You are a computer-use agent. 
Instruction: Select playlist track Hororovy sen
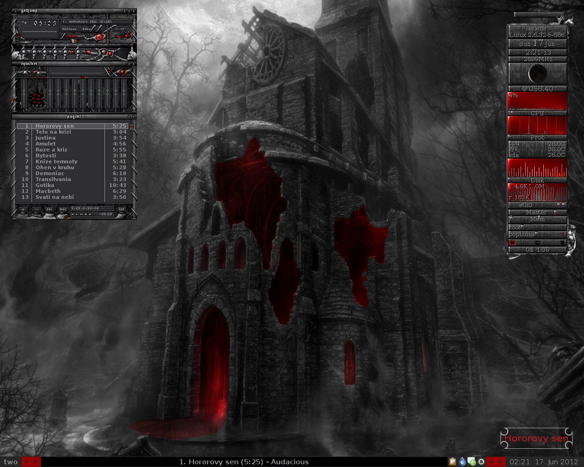click(x=73, y=126)
